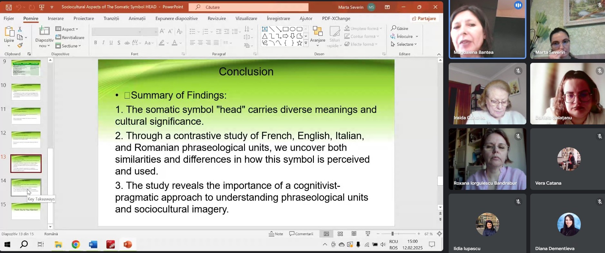Open PowerPoint from the Windows taskbar
This screenshot has width=605, height=253.
click(x=128, y=245)
